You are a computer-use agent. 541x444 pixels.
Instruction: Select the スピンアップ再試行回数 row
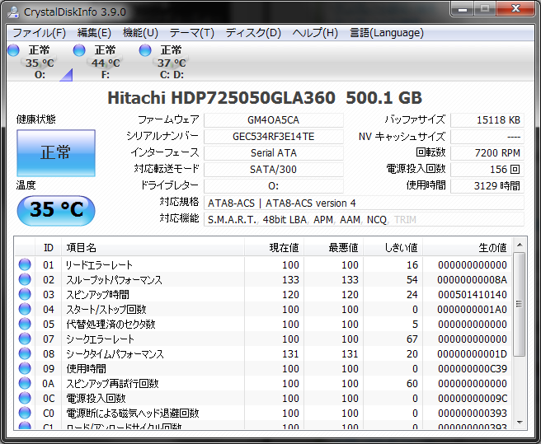(x=263, y=383)
